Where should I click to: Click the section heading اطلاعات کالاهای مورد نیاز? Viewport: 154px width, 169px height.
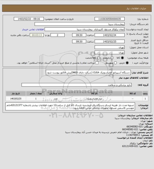[133, 78]
